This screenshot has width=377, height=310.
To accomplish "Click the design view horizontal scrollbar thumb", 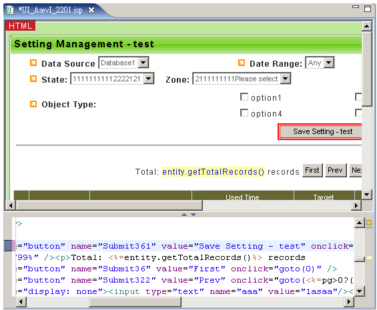I will 109,205.
